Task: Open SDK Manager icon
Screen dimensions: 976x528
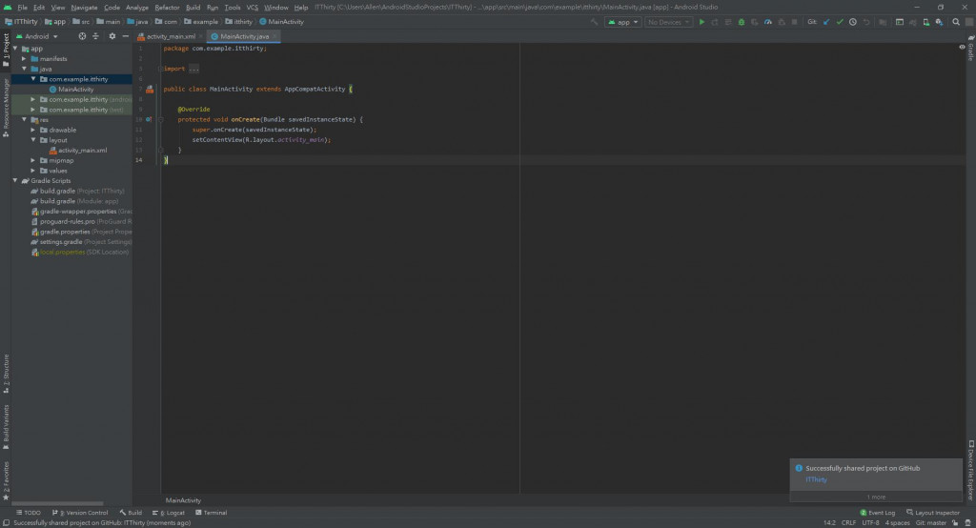Action: click(x=939, y=22)
